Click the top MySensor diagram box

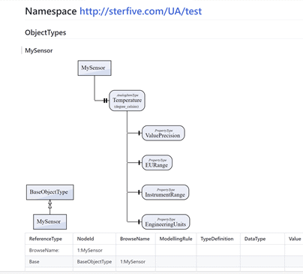pyautogui.click(x=94, y=68)
